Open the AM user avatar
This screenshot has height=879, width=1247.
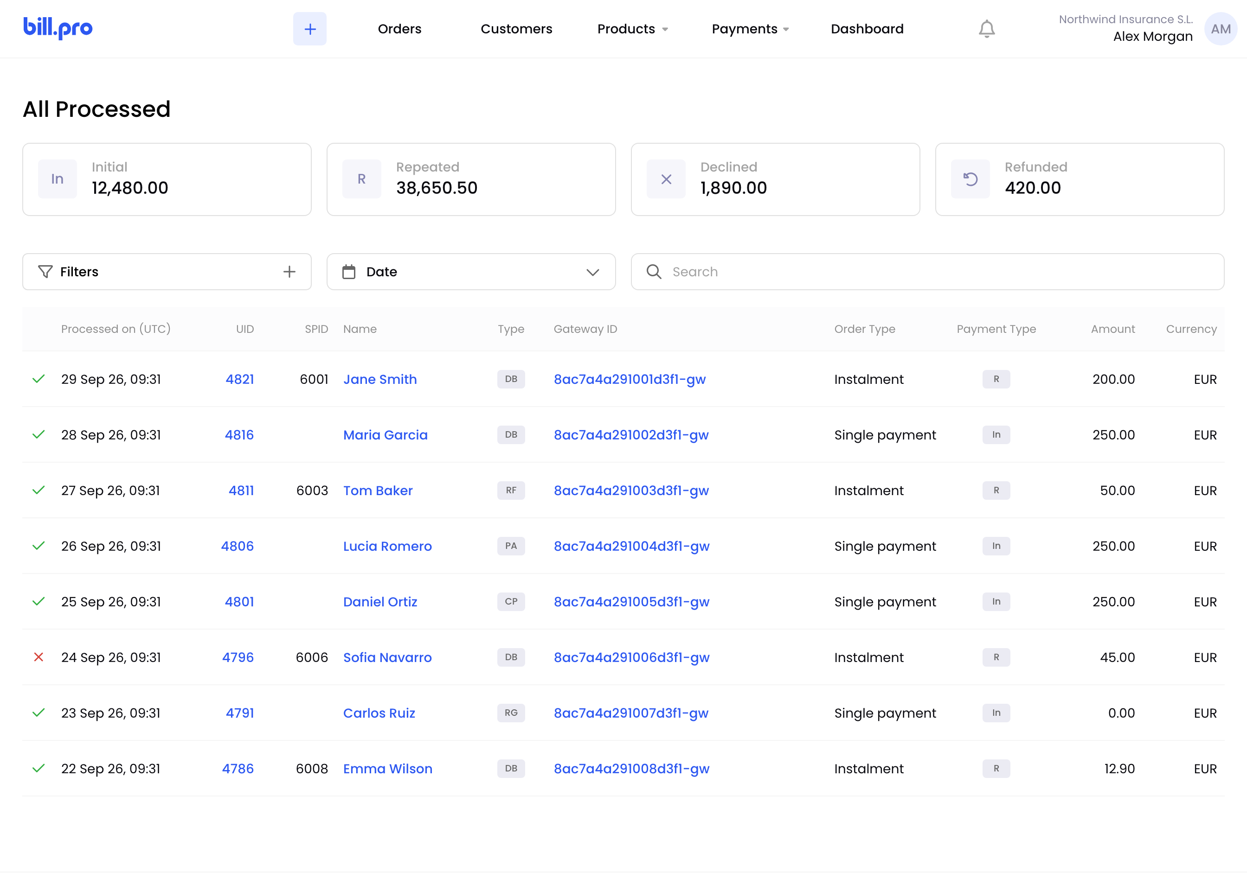click(1221, 29)
